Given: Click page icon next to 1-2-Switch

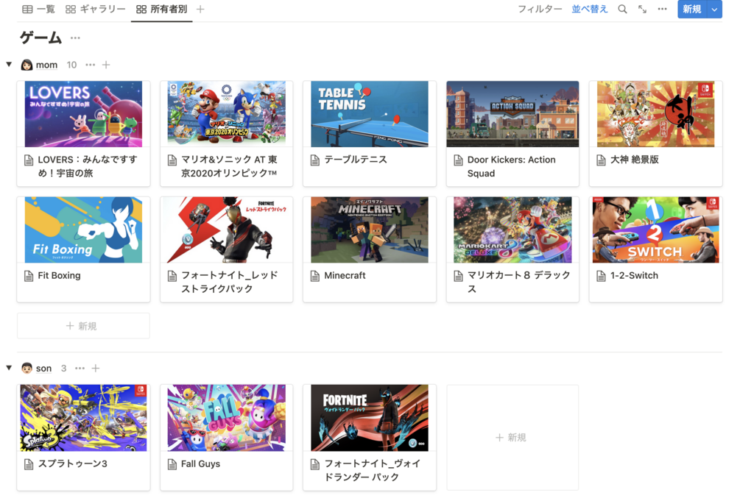Looking at the screenshot, I should click(602, 275).
